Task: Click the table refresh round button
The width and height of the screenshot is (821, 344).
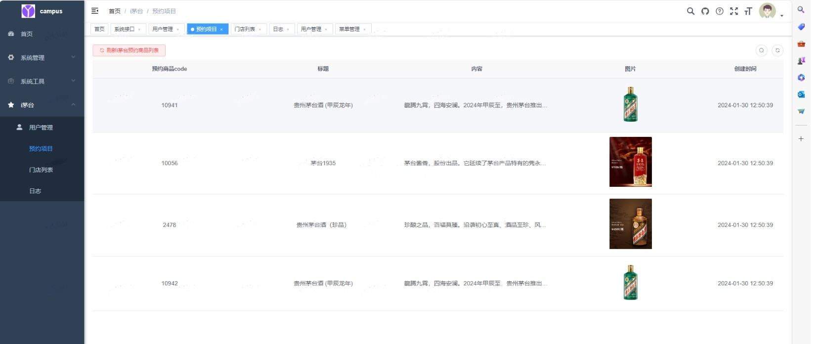Action: tap(778, 50)
